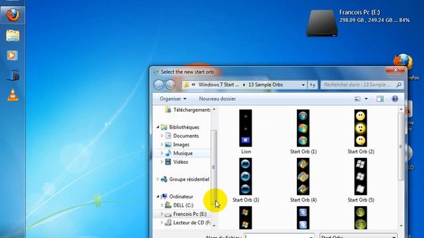Select the Start Orb (4) thumbnail
This screenshot has width=424, height=238.
[x=303, y=177]
